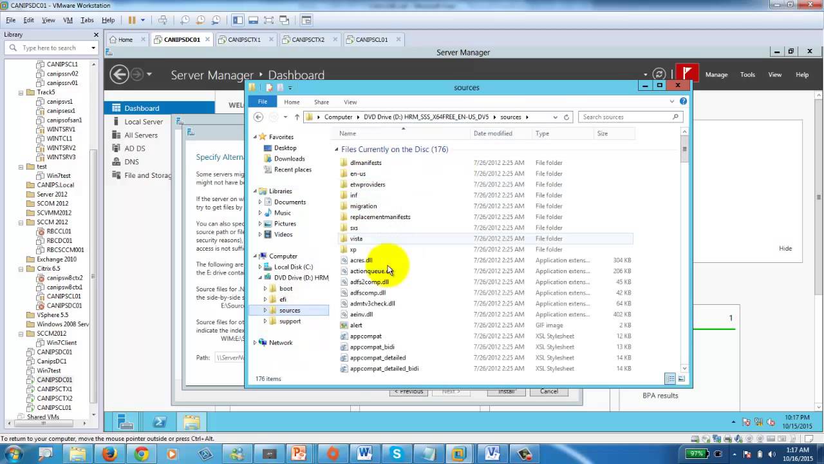Open the power options dropdown beside pause
824x464 pixels.
tap(143, 20)
